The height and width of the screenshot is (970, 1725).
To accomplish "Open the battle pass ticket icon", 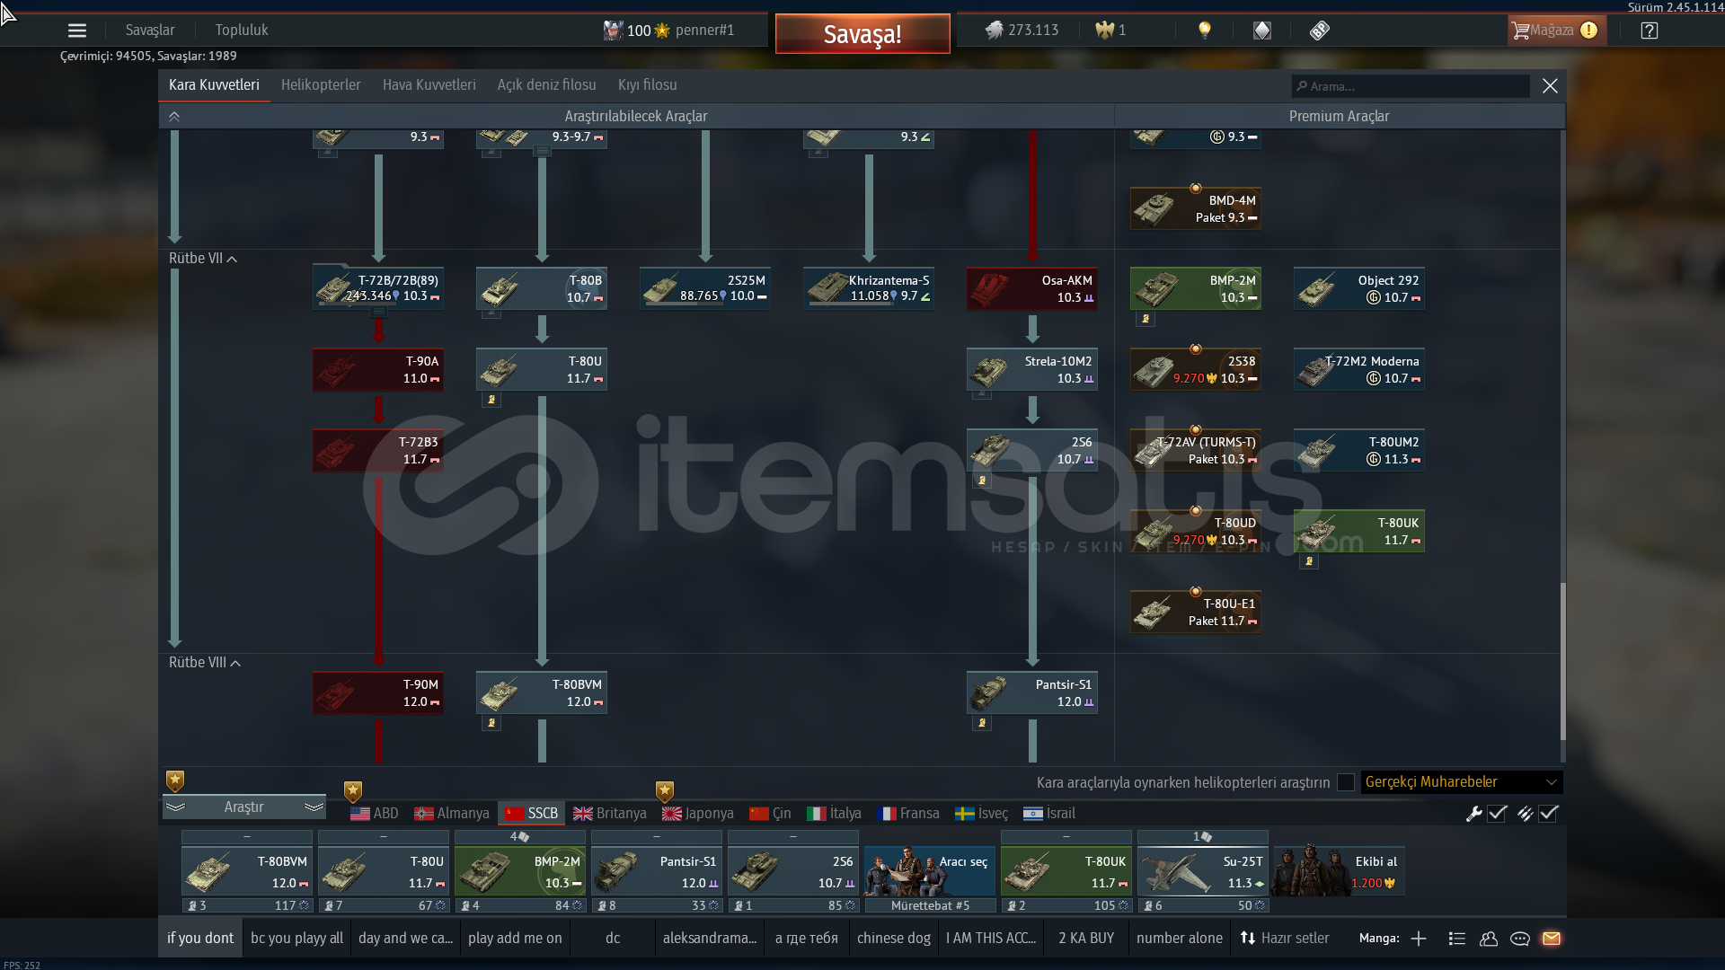I will pyautogui.click(x=1319, y=31).
